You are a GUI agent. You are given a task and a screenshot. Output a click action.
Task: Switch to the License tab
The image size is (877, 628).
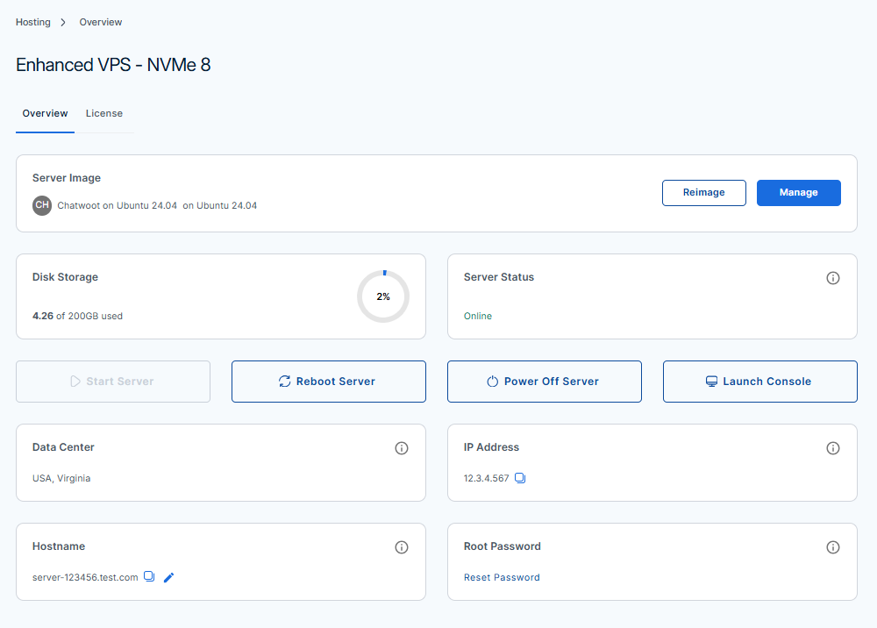(x=104, y=113)
